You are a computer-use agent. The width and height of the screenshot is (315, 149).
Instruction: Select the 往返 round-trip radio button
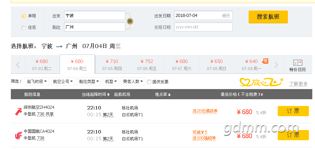[23, 28]
